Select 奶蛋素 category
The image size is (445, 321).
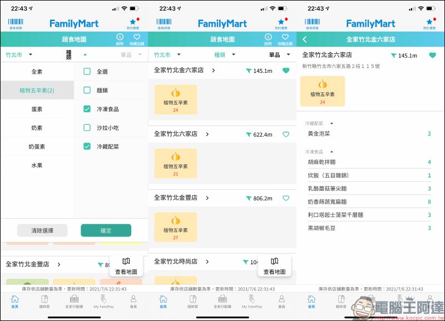click(x=37, y=146)
